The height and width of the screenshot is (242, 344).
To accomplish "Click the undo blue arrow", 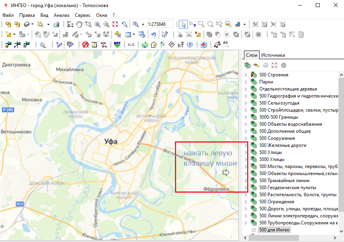I will (153, 34).
